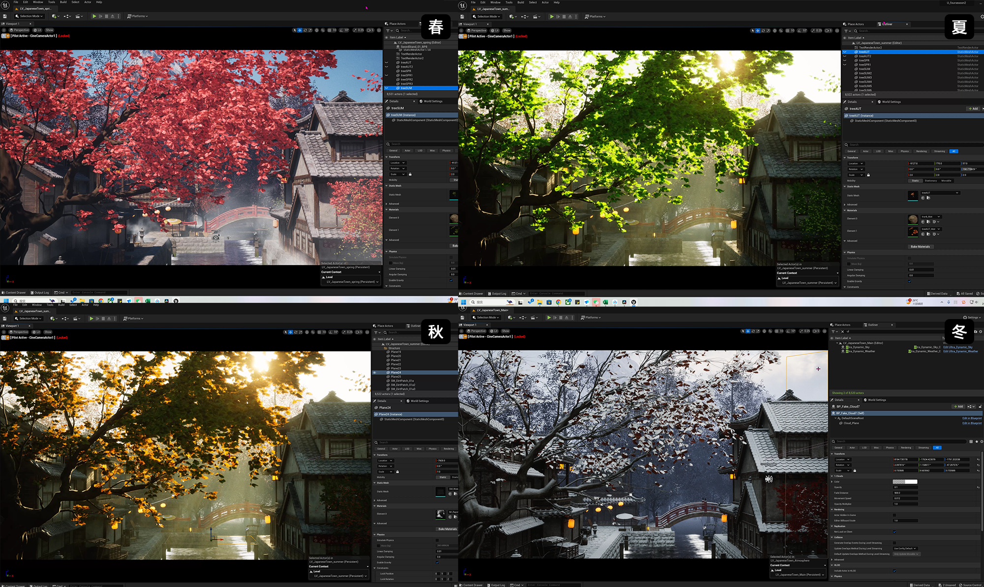Collapse the 1.Clouds section

pos(832,476)
